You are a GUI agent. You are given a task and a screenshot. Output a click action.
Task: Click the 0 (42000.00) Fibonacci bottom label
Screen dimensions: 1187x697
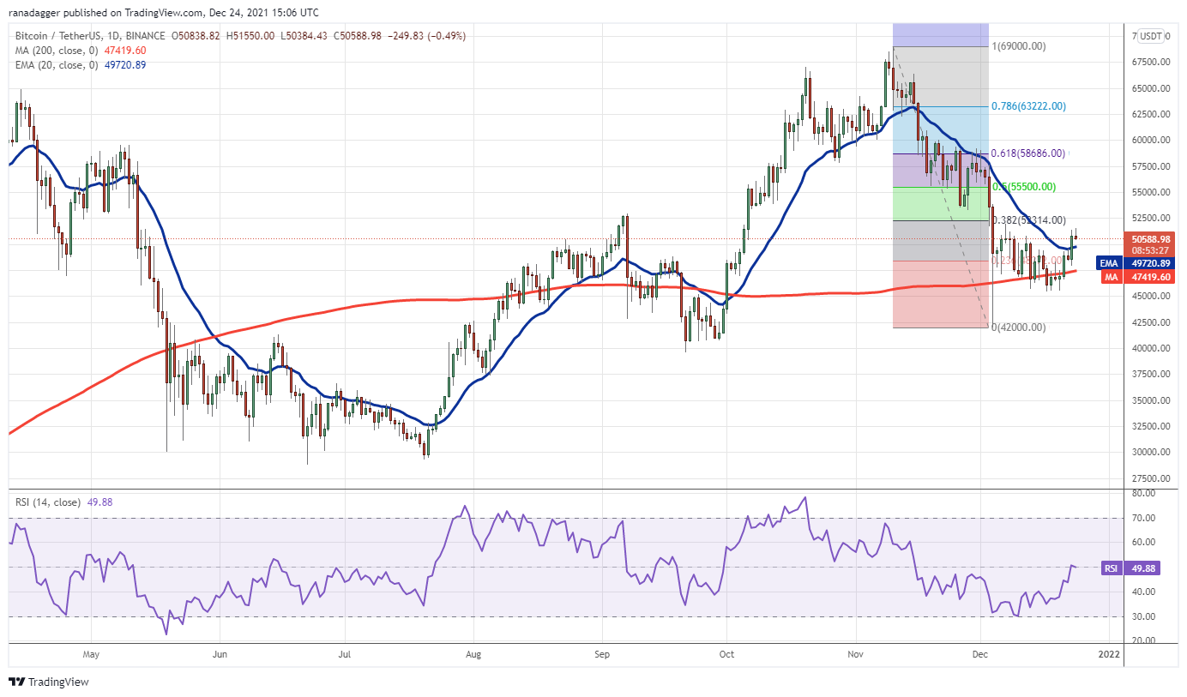pos(1018,327)
